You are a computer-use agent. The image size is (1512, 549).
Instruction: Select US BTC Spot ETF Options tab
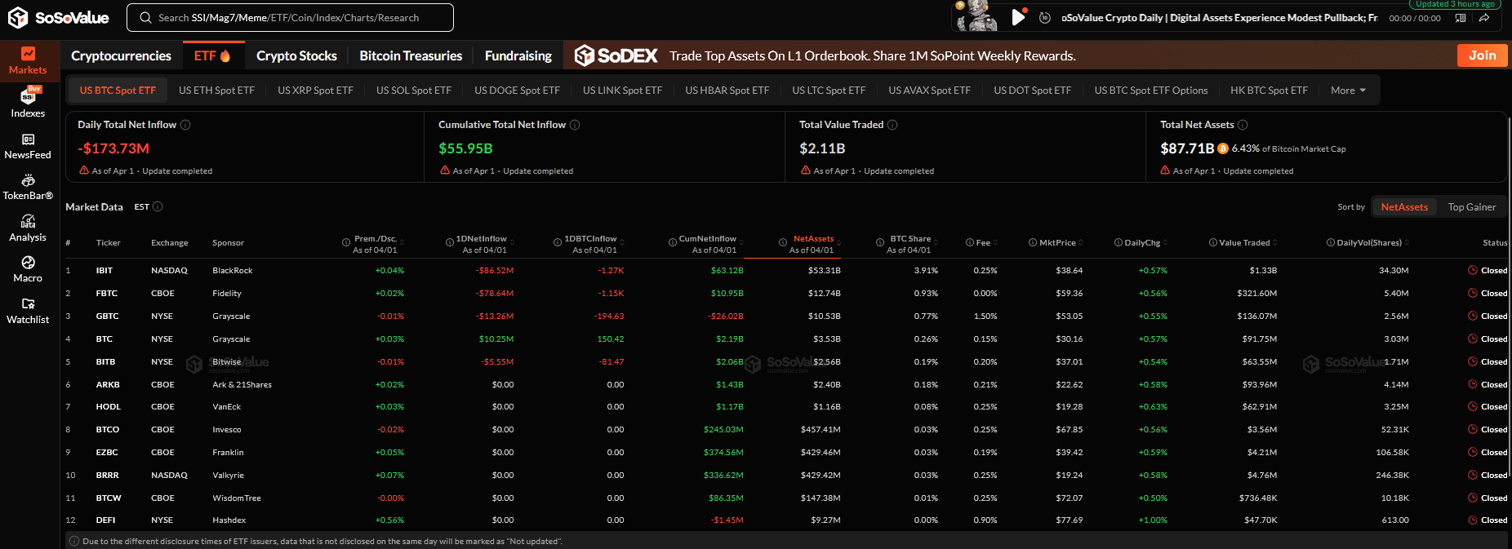coord(1150,90)
